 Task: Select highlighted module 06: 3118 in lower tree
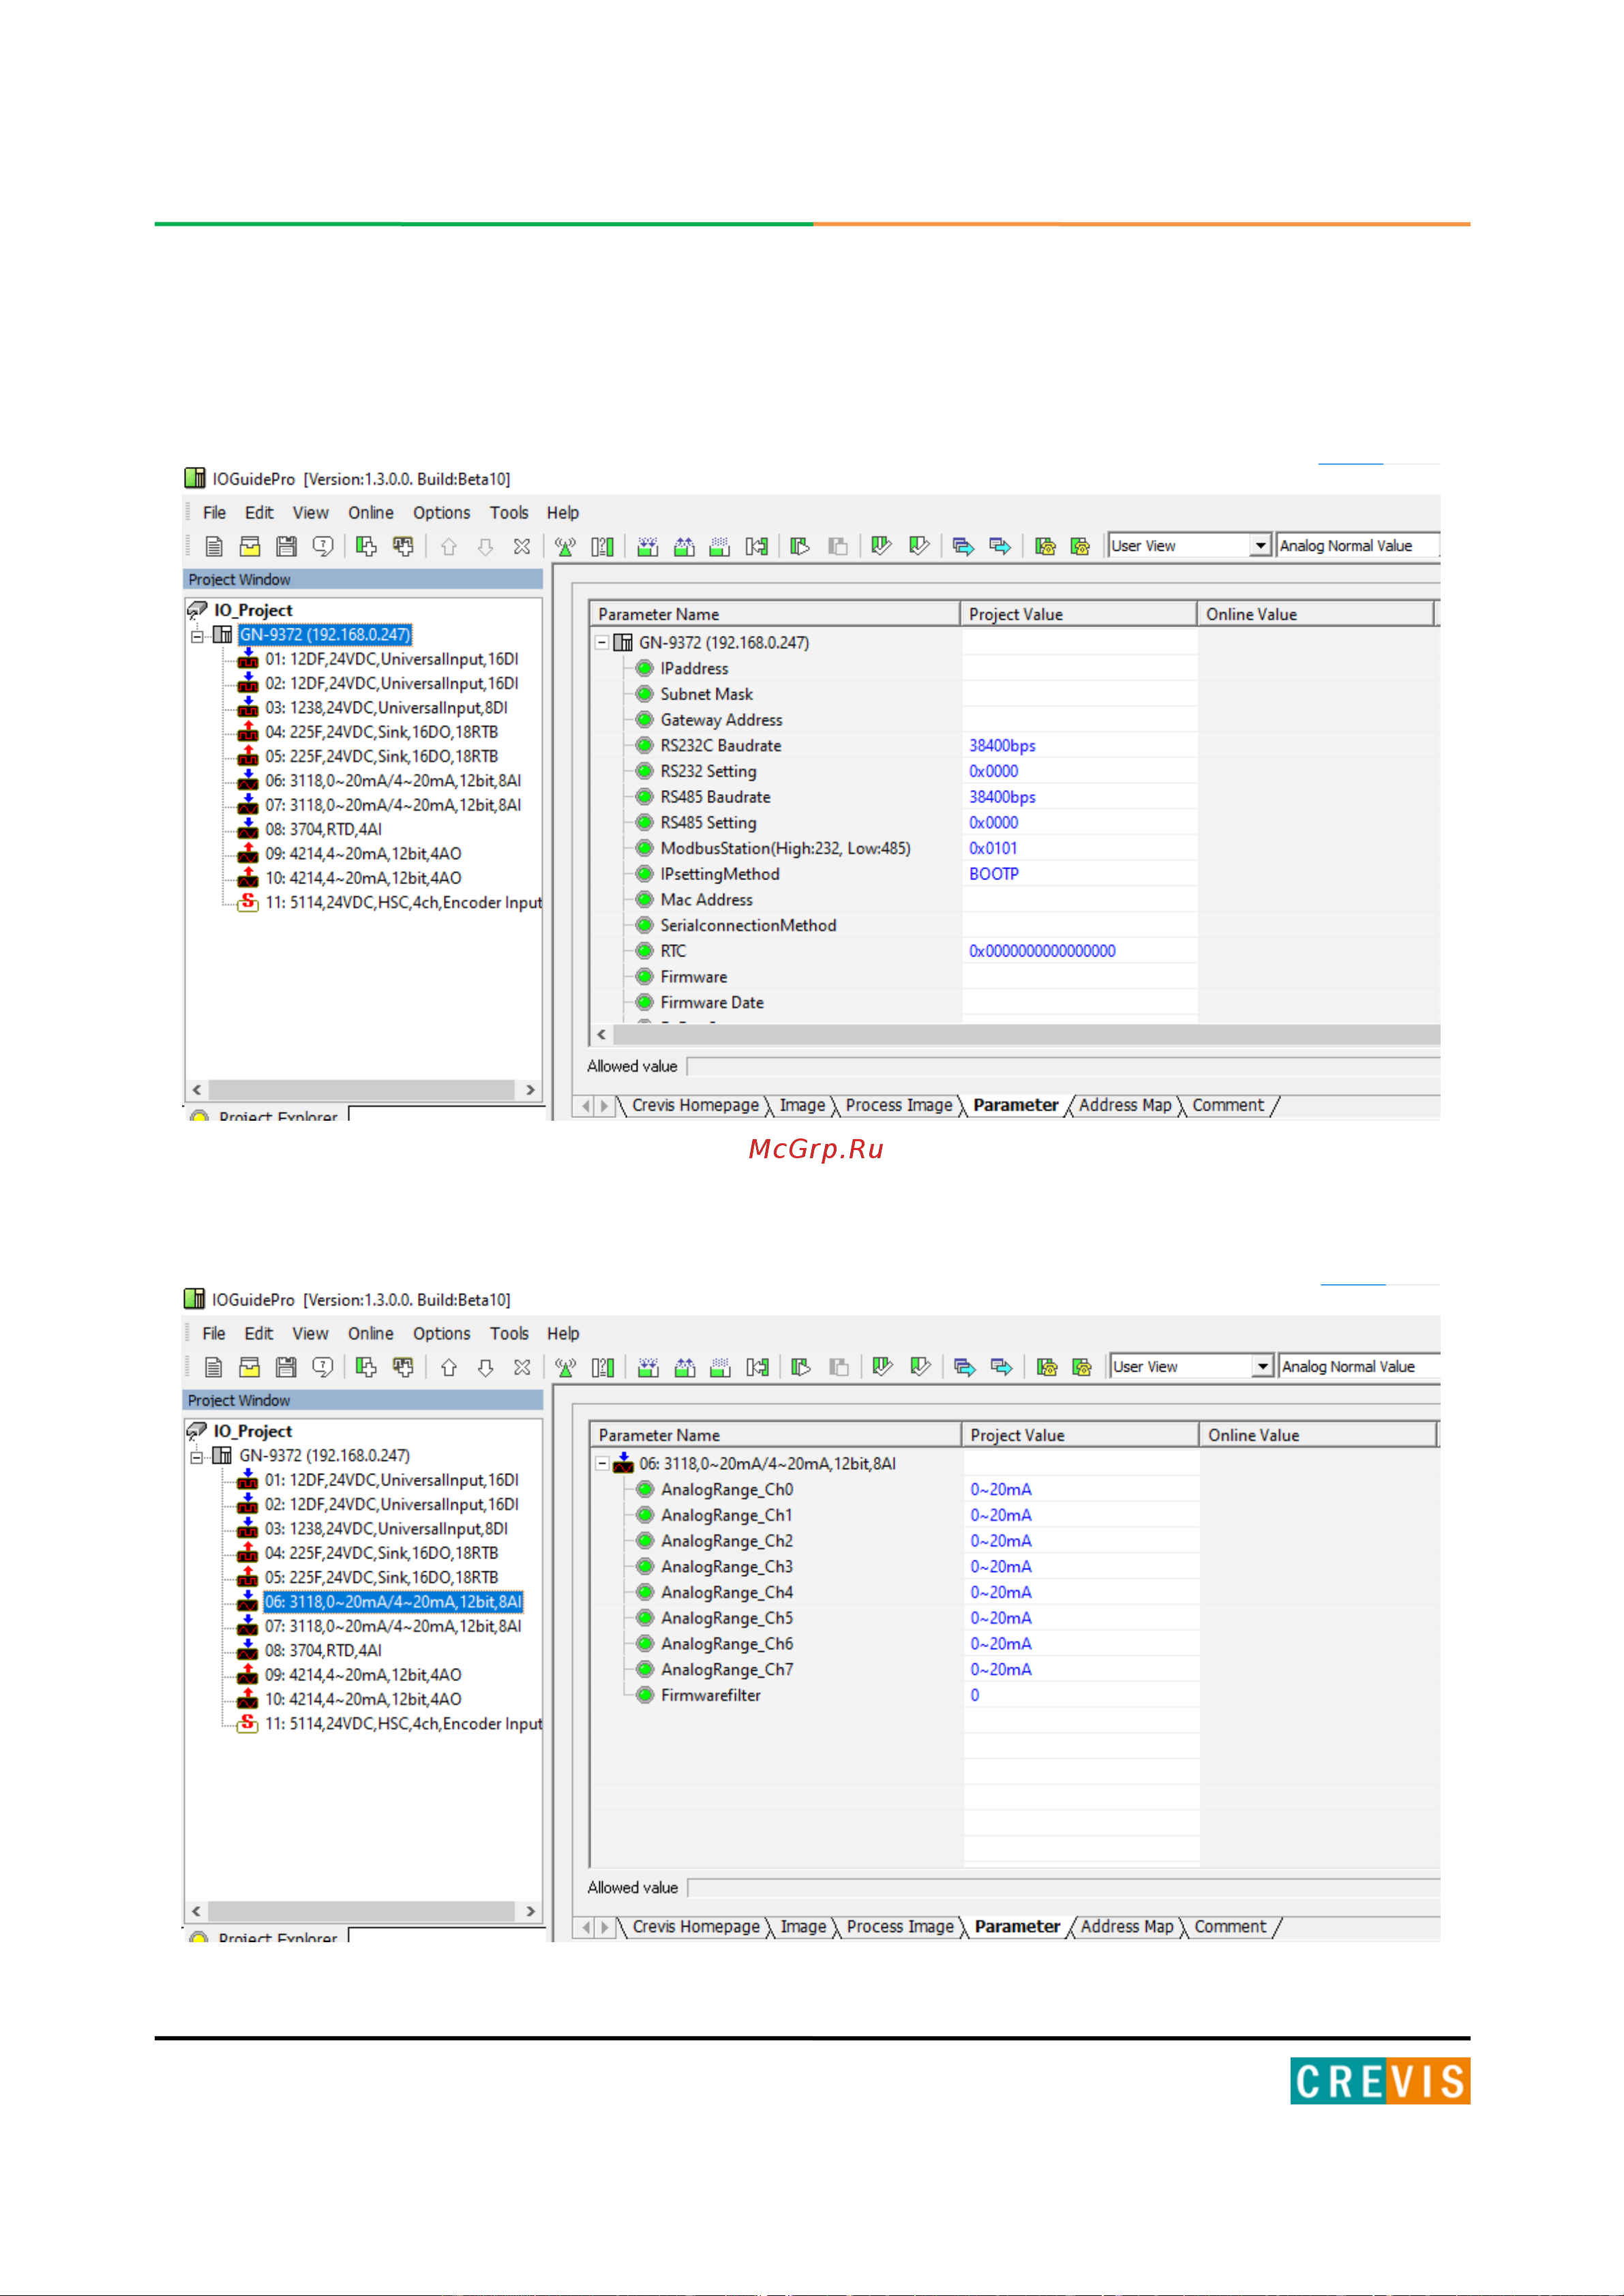point(393,1602)
